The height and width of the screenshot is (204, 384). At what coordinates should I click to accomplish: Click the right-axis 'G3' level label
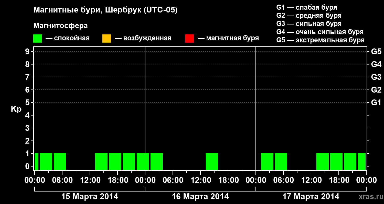pos(376,77)
